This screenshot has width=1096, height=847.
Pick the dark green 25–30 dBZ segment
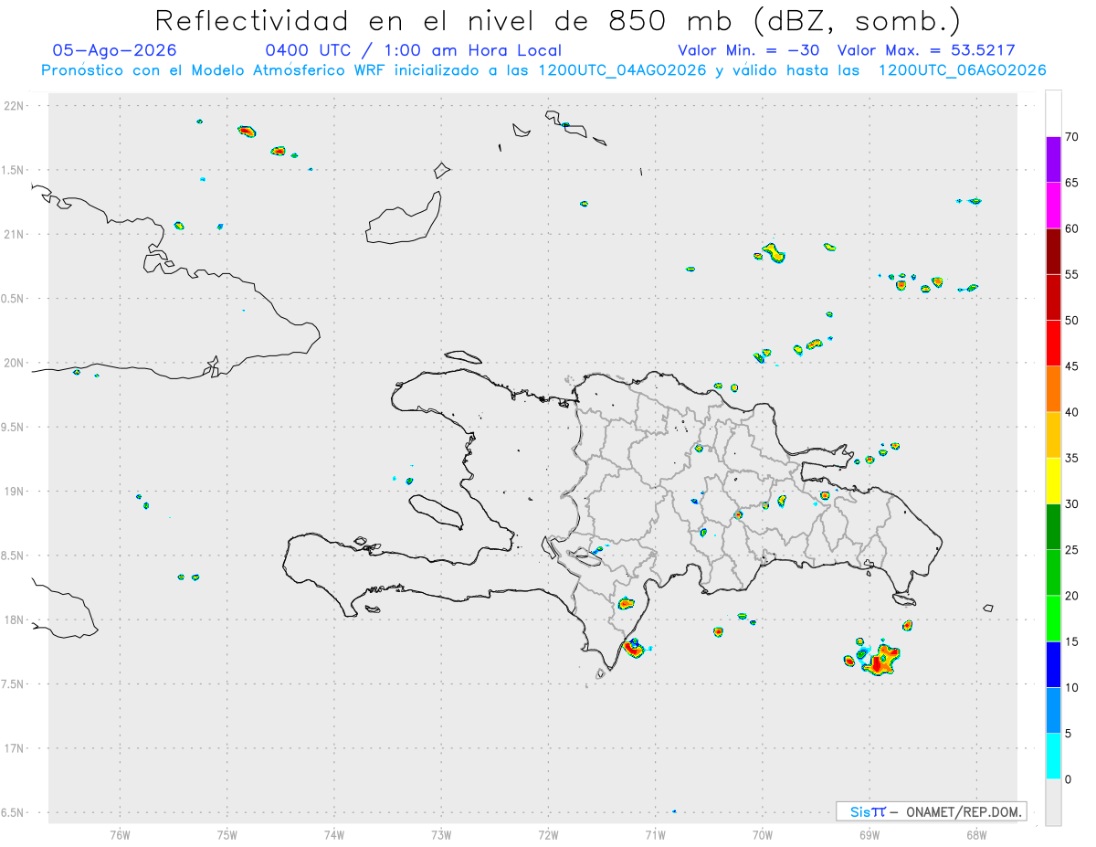pyautogui.click(x=1053, y=527)
